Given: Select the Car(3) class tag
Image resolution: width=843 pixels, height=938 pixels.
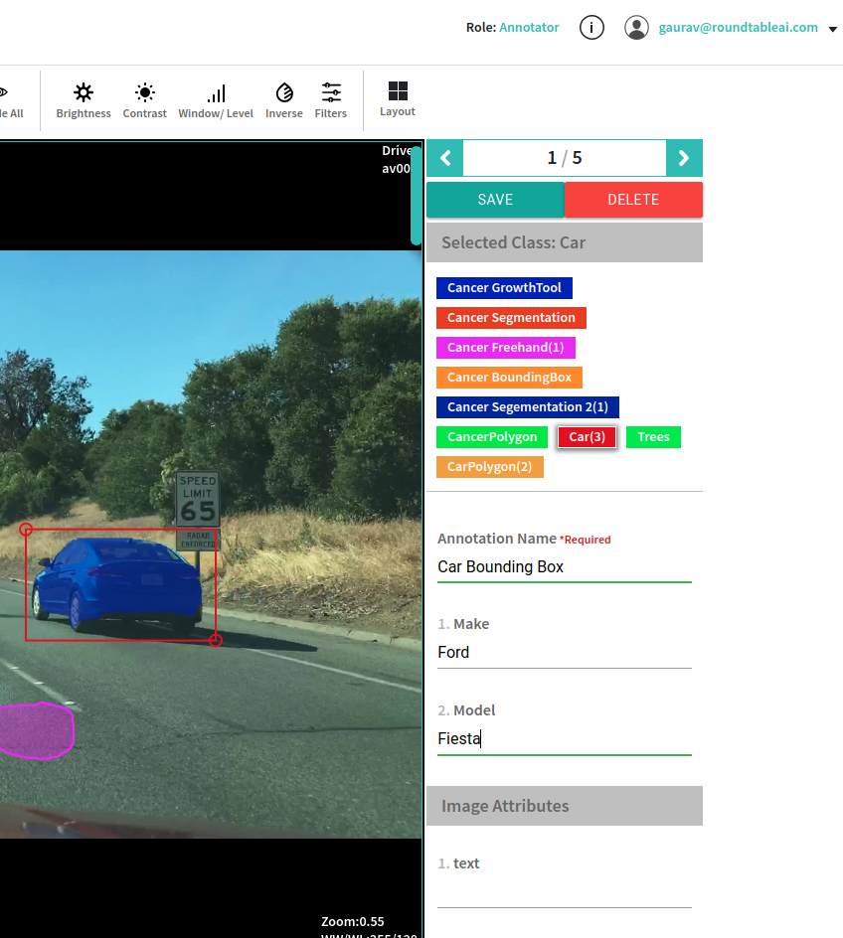Looking at the screenshot, I should 587,437.
